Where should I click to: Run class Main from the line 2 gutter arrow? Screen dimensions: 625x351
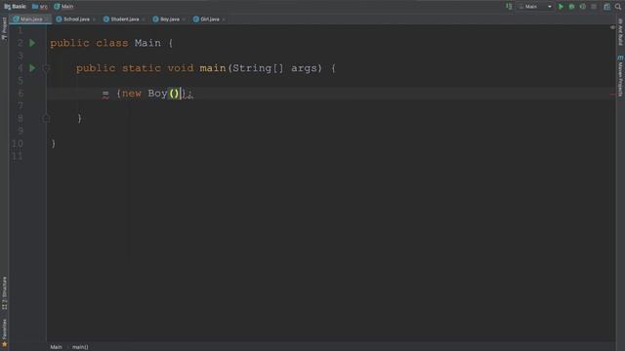tap(32, 43)
